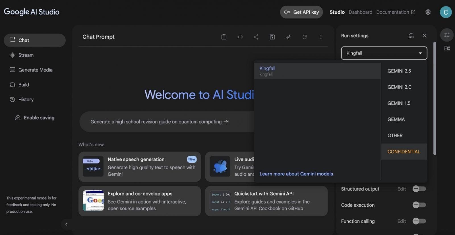Viewport: 455px width, 235px height.
Task: Open the three-dot more options menu
Action: click(321, 37)
